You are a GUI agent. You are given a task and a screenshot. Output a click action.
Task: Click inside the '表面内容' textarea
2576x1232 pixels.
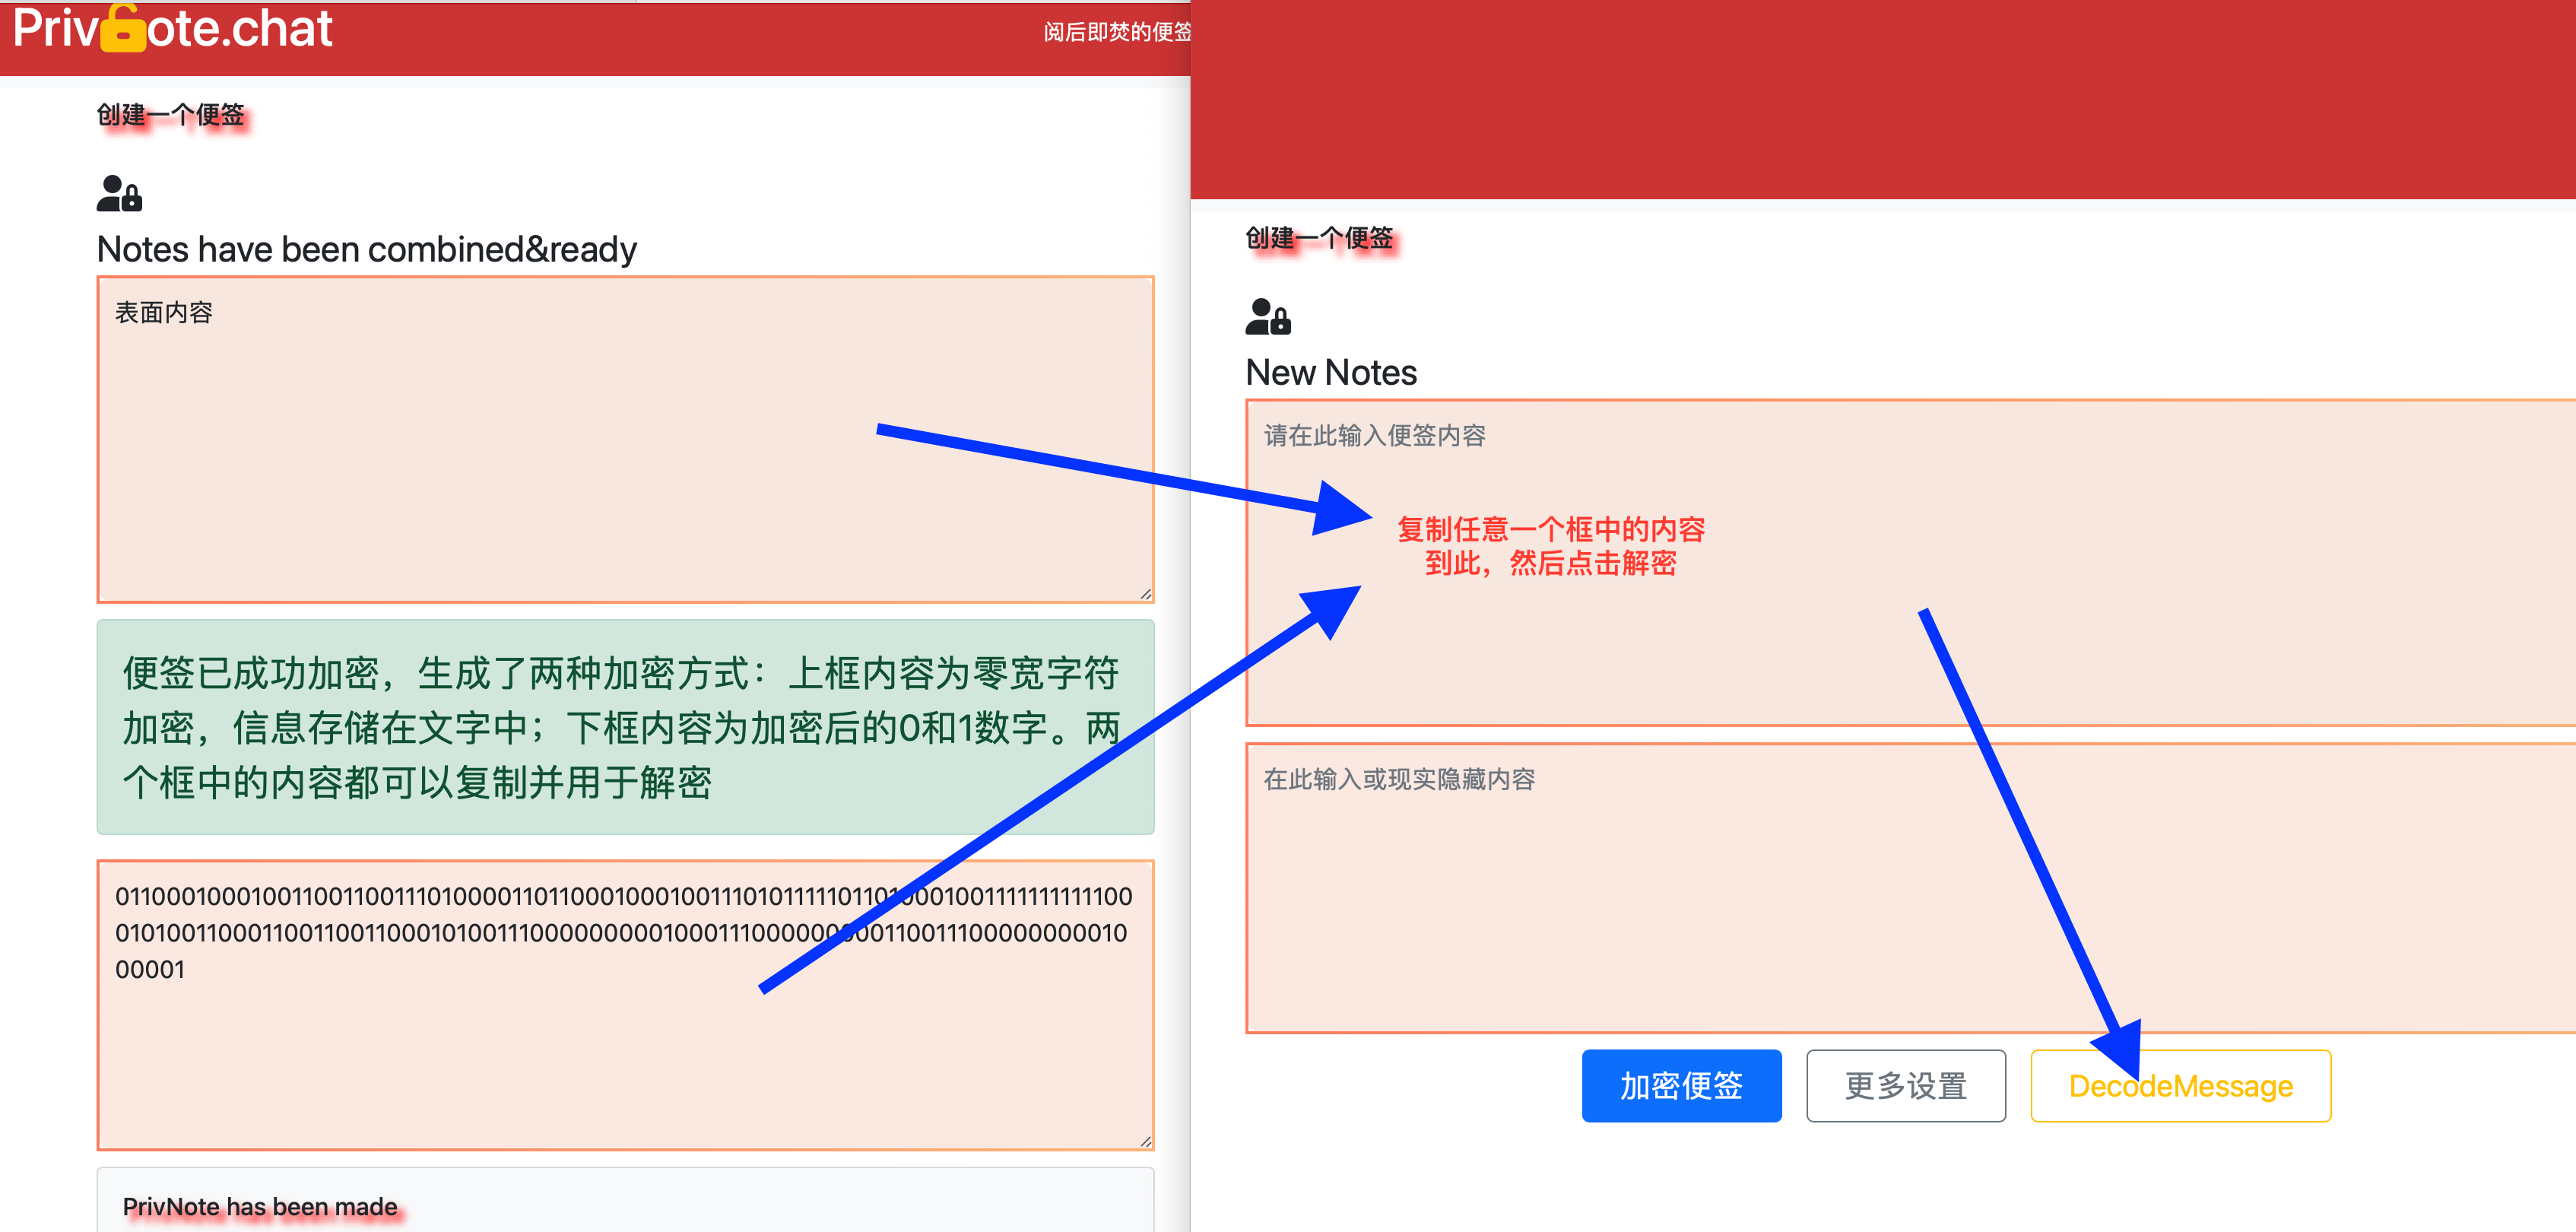(625, 440)
